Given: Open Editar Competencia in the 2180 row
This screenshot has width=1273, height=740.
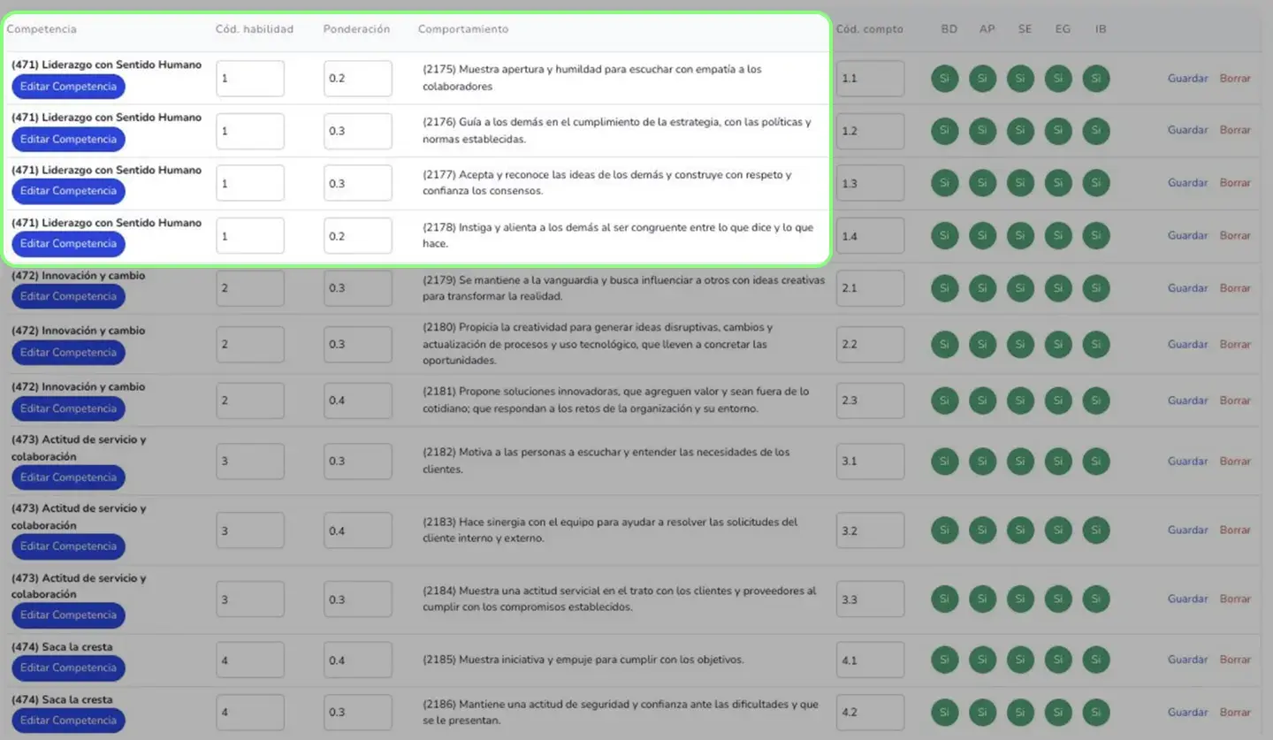Looking at the screenshot, I should pyautogui.click(x=68, y=353).
